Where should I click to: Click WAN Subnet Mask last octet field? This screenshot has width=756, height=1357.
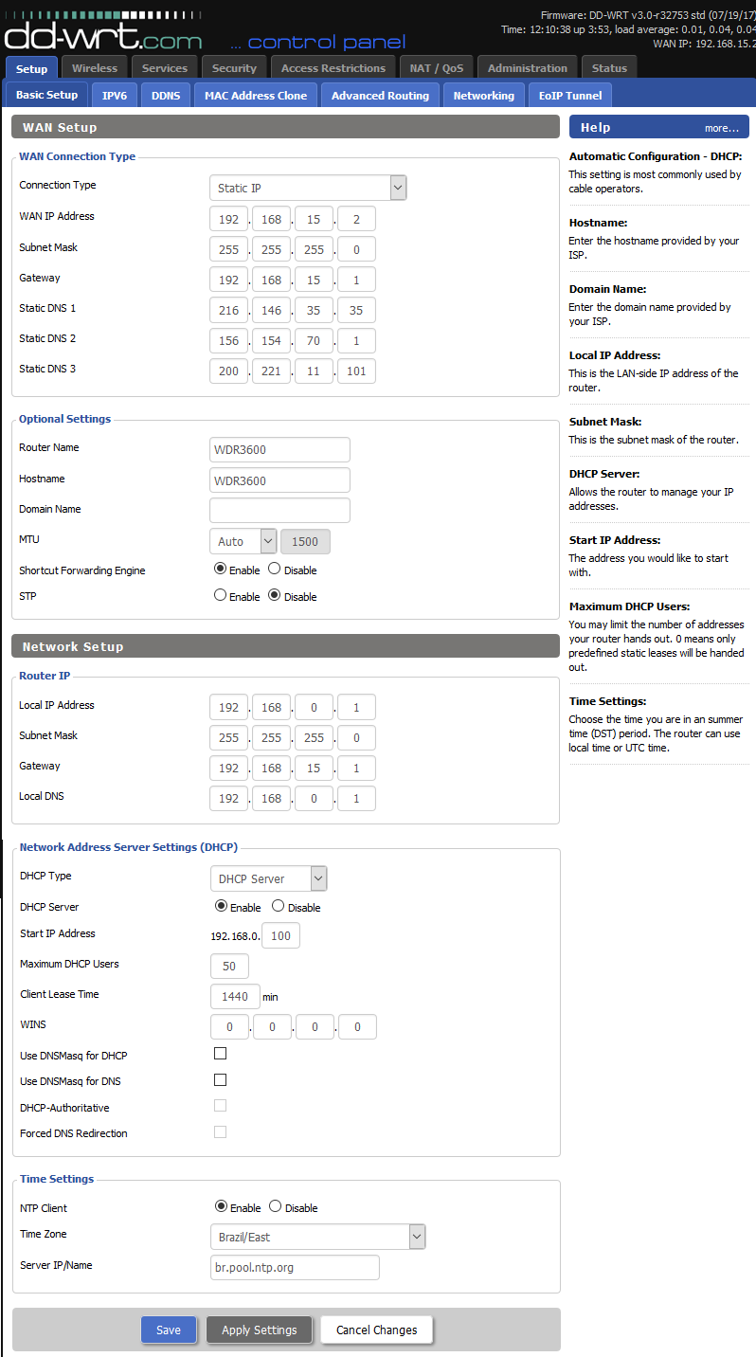click(356, 249)
